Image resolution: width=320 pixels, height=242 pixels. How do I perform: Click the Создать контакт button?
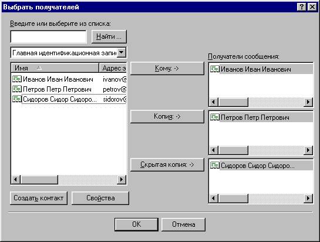click(x=39, y=198)
